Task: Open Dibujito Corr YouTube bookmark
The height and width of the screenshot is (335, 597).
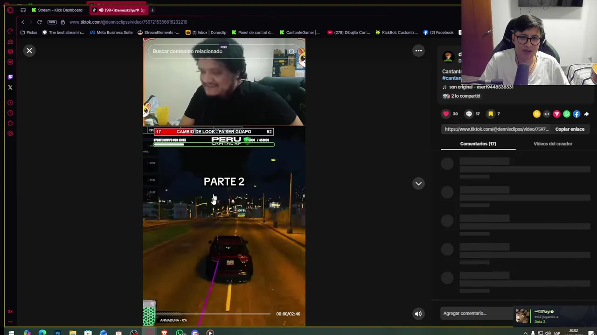Action: 349,33
